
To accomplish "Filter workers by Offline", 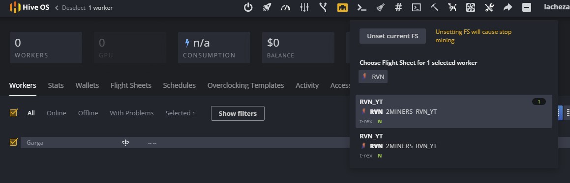I will pyautogui.click(x=88, y=113).
